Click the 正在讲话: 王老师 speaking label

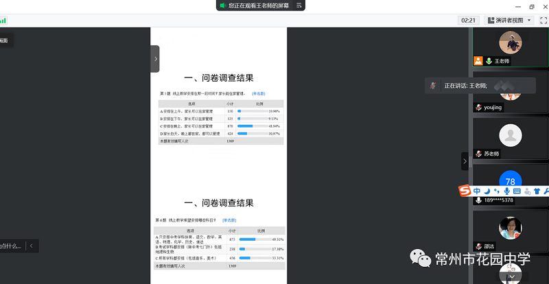[466, 86]
